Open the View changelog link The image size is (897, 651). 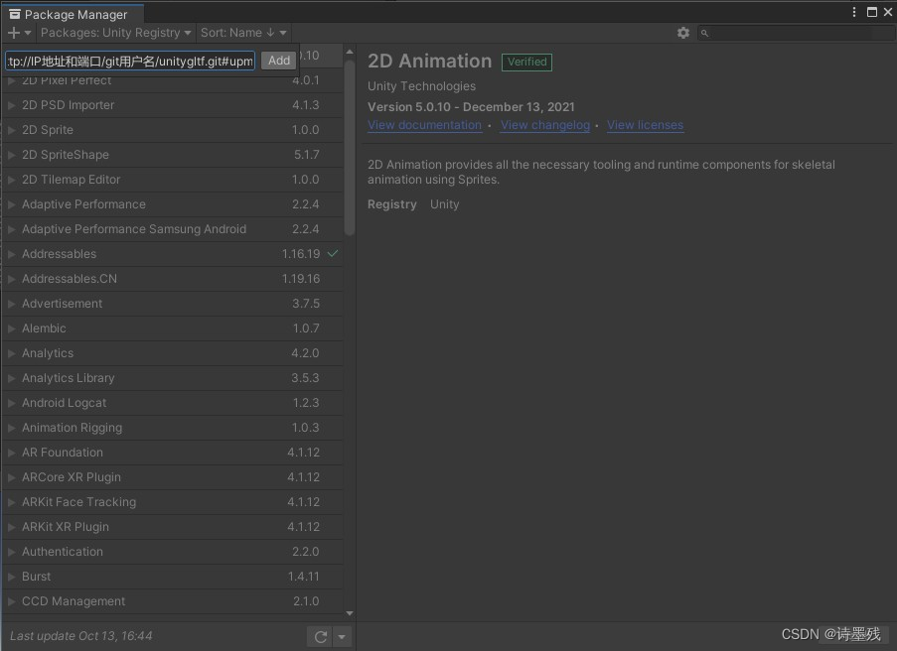pos(544,125)
